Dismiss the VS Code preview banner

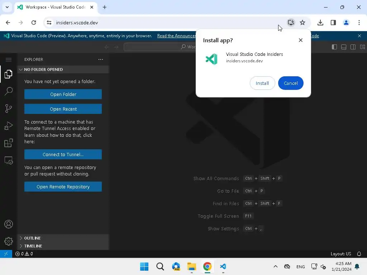[x=359, y=36]
